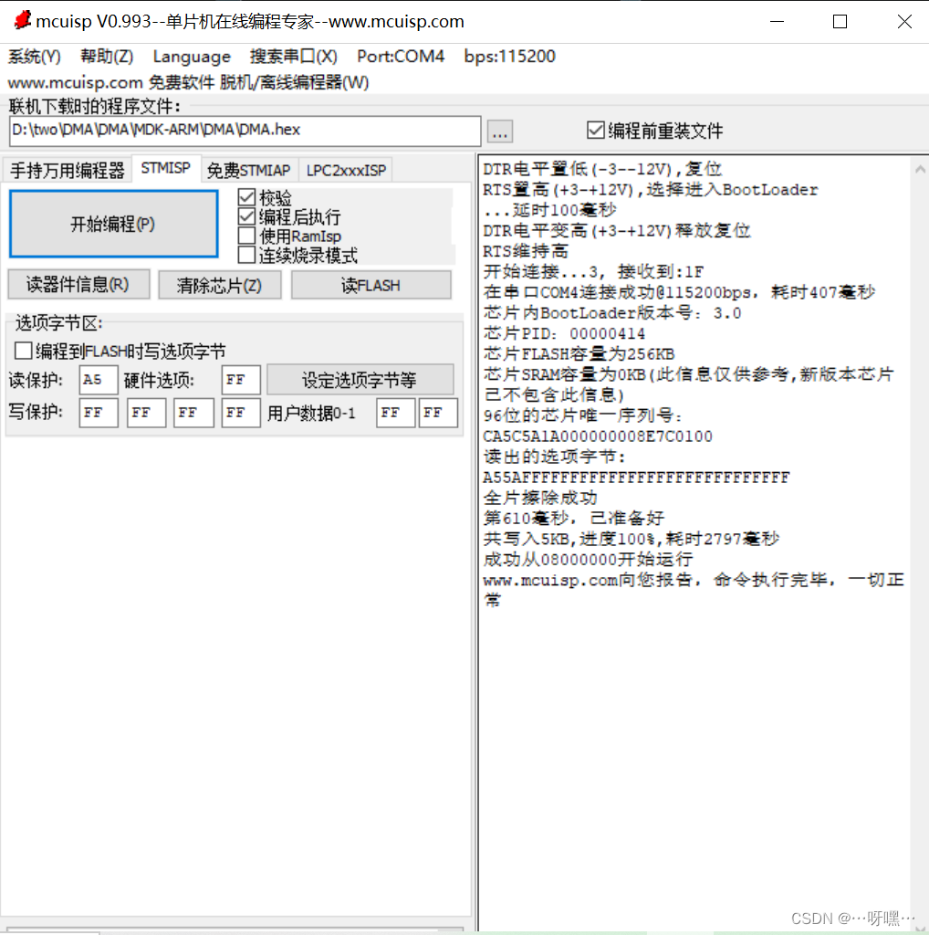Image resolution: width=929 pixels, height=935 pixels.
Task: Click the 读保护 A5 field
Action: 98,380
